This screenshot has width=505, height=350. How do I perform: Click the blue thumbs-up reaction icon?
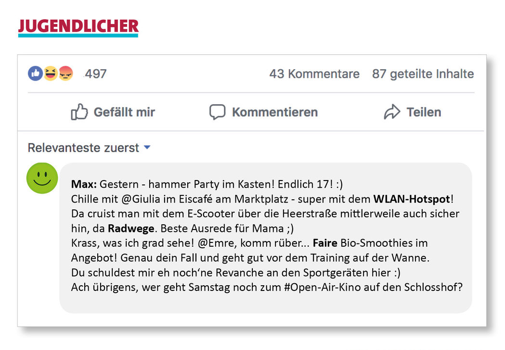point(35,73)
